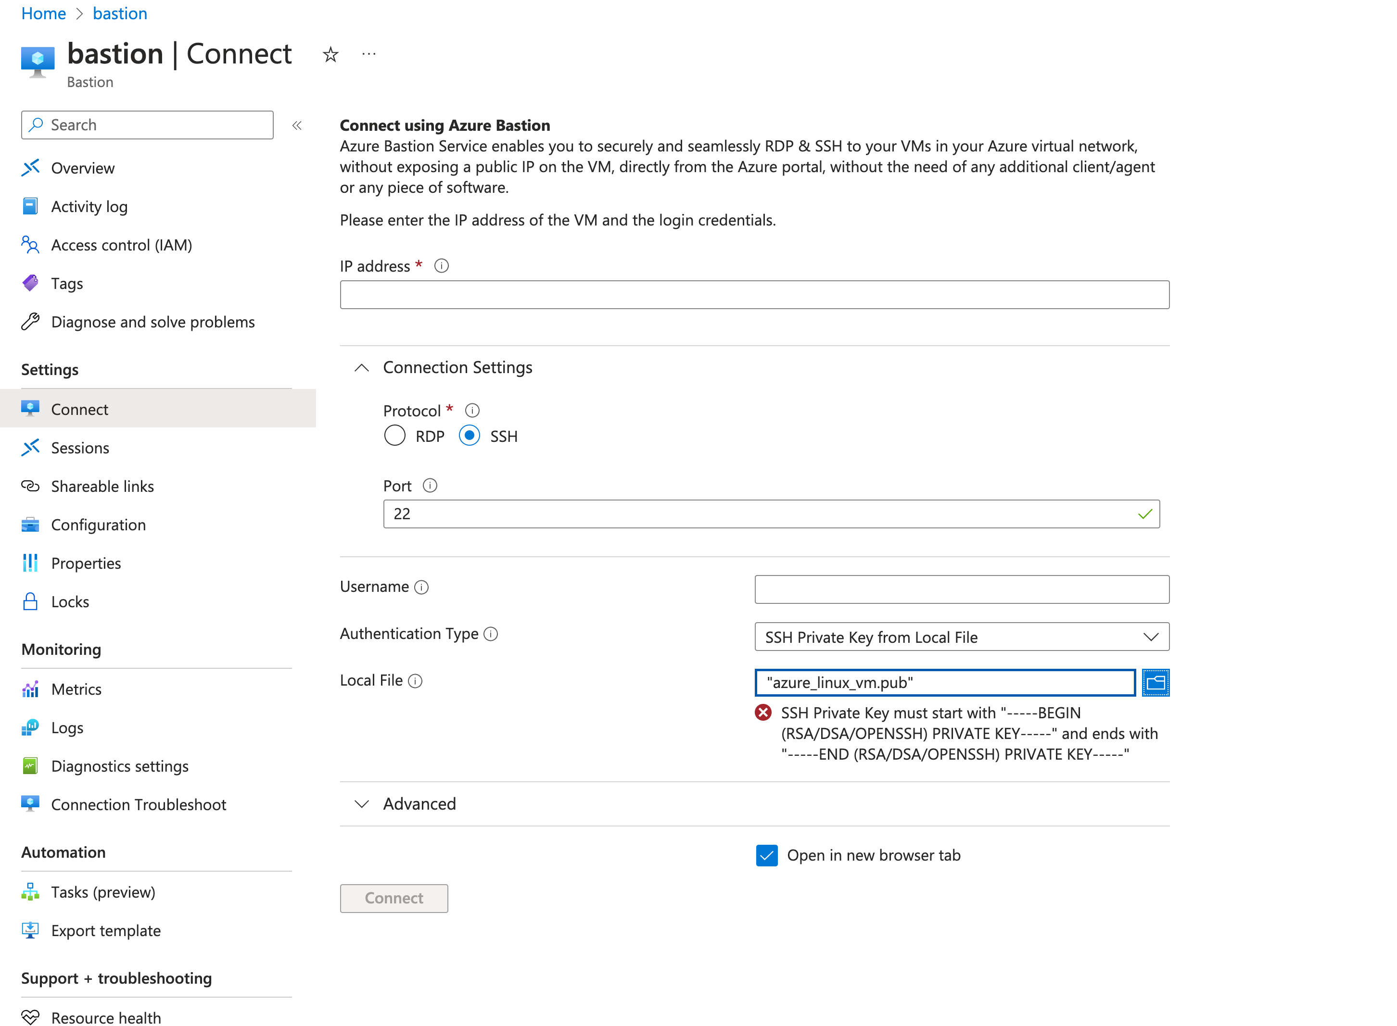The width and height of the screenshot is (1397, 1026).
Task: Select the Activity log icon in sidebar
Action: pos(30,206)
